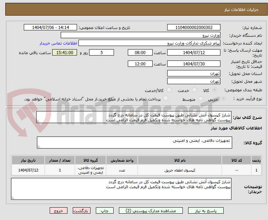Click the table cell date 1404/07/12
The width and height of the screenshot is (268, 220).
click(28, 170)
